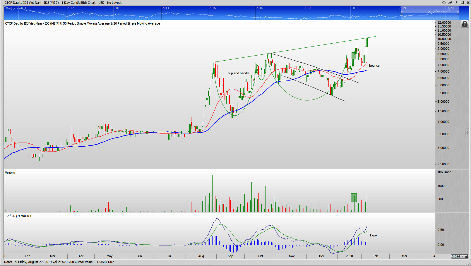Select the 'bounce' annotation label
This screenshot has height=266, width=471.
pos(374,66)
